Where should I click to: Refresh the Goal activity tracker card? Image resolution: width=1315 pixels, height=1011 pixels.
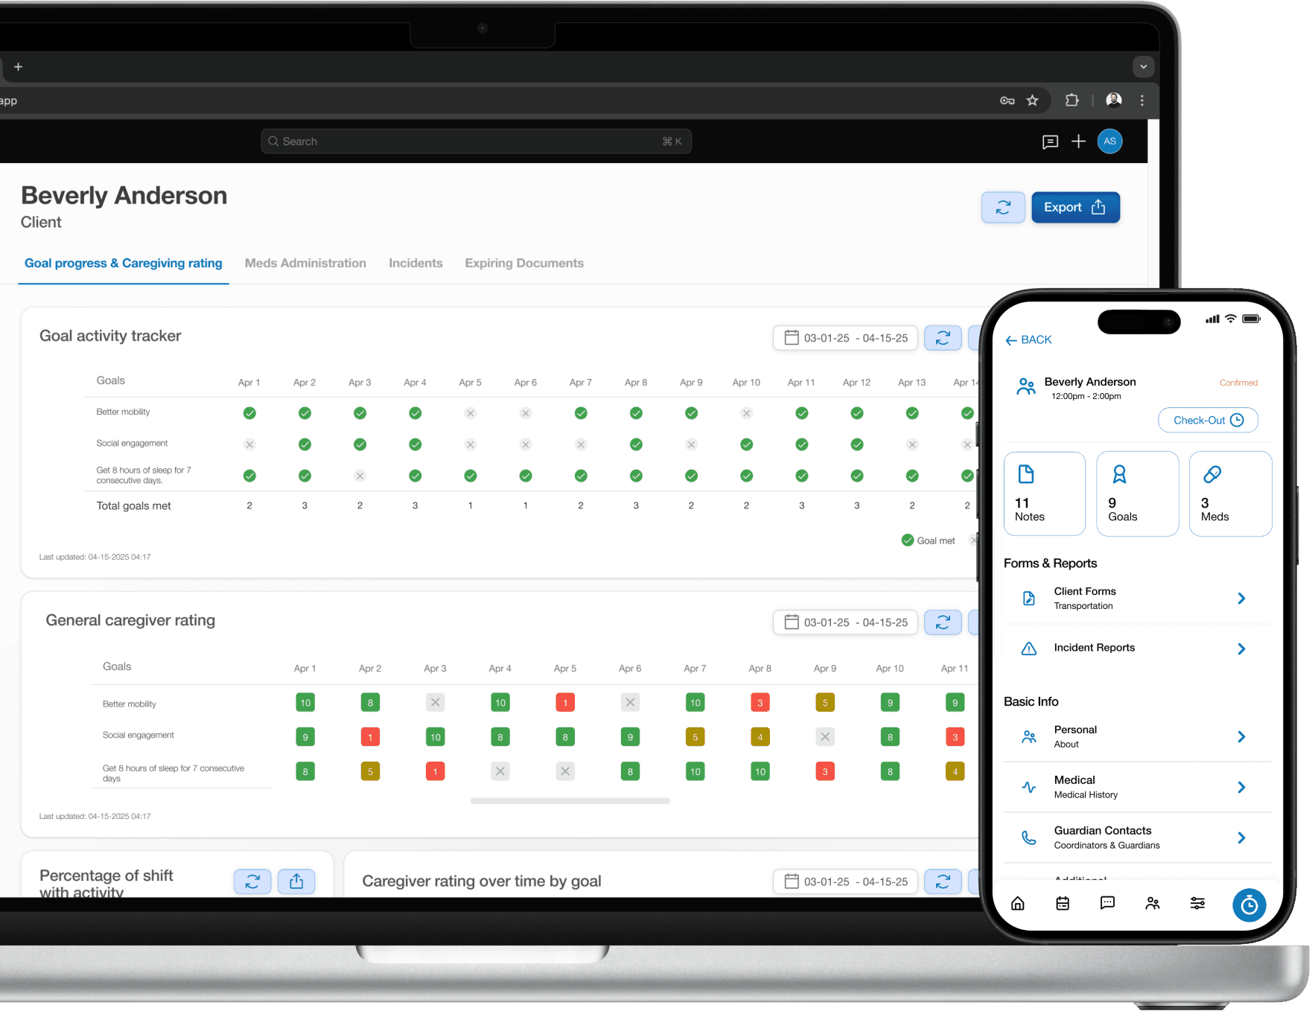943,338
